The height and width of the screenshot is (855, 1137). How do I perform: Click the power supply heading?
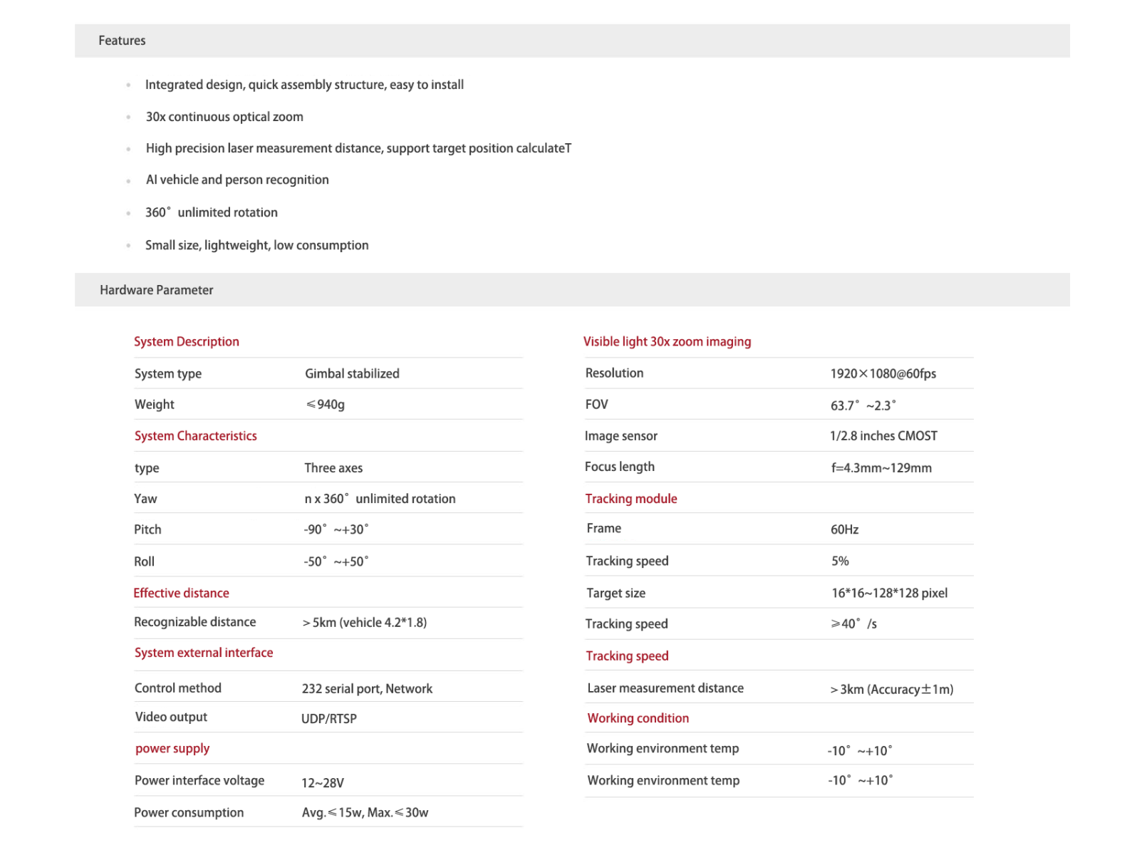coord(172,748)
